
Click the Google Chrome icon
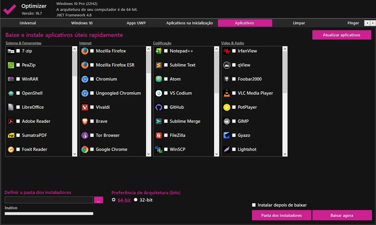click(x=85, y=149)
